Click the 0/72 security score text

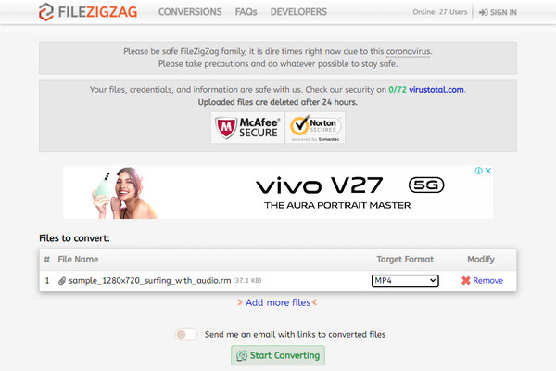398,89
